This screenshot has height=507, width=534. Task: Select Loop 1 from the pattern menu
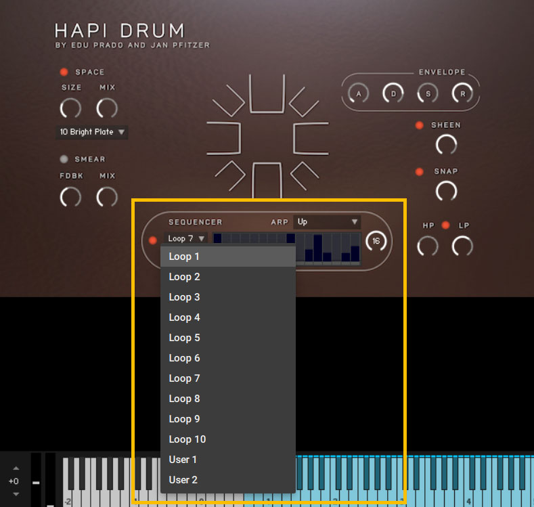coord(228,257)
